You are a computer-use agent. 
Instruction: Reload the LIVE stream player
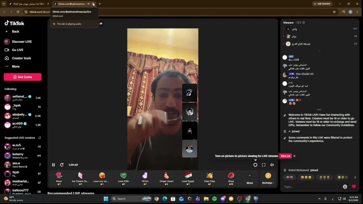click(62, 165)
